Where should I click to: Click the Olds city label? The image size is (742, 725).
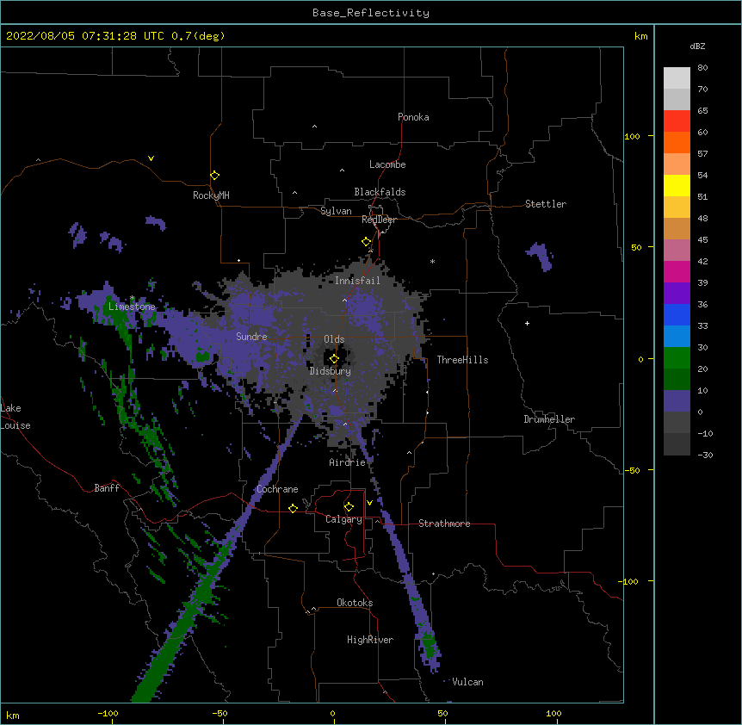[x=334, y=339]
